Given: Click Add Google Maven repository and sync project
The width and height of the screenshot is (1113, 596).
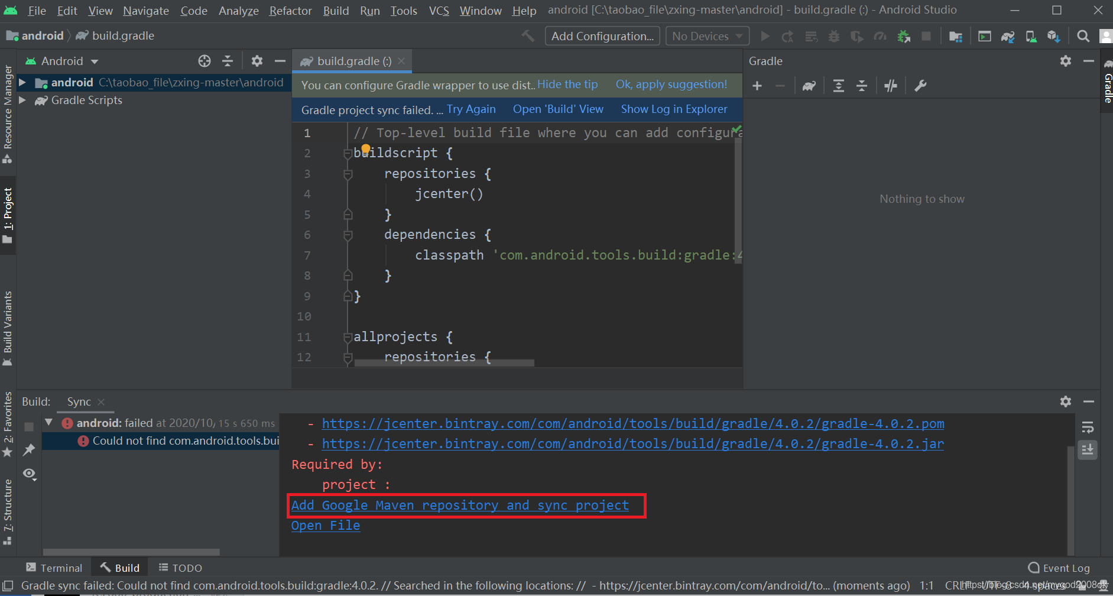Looking at the screenshot, I should point(460,506).
